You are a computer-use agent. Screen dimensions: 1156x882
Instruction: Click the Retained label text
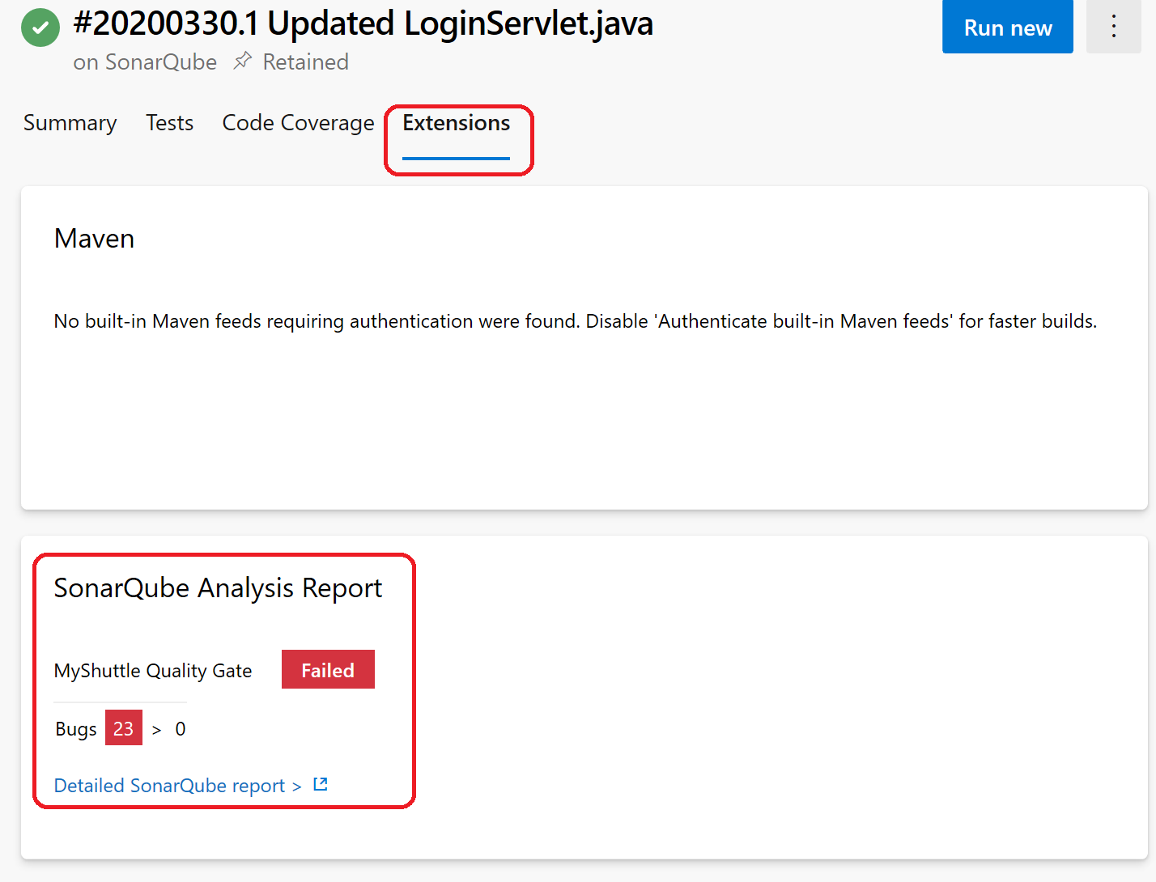pos(306,62)
